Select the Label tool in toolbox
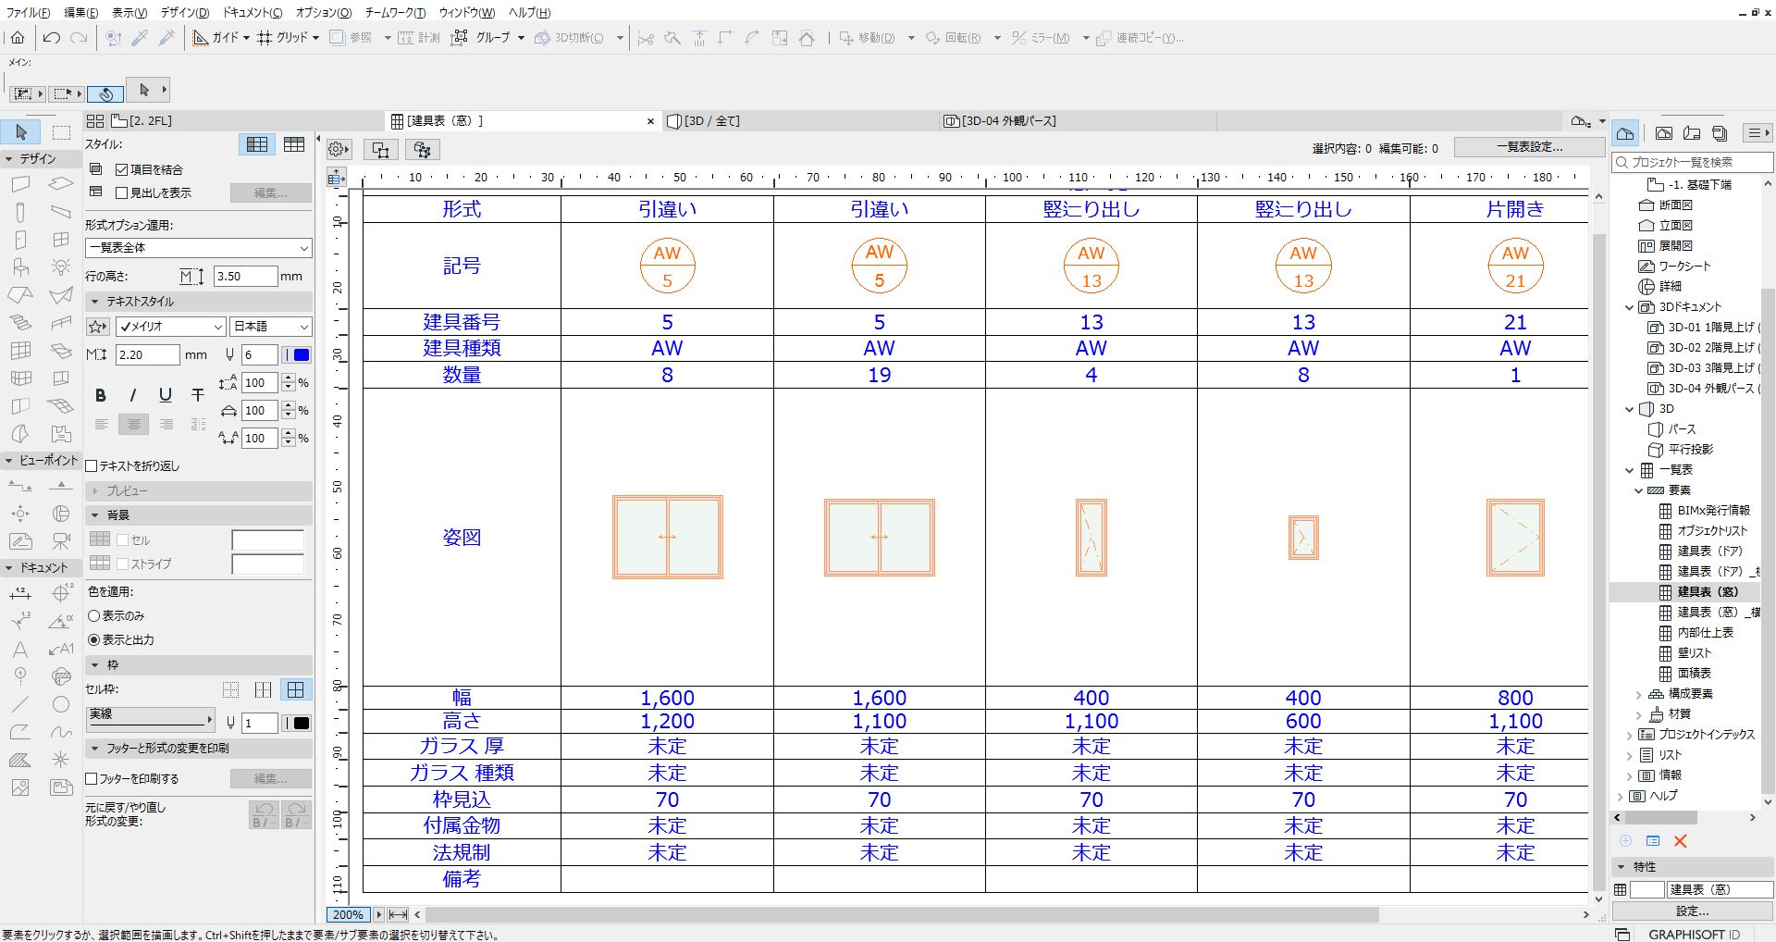This screenshot has width=1776, height=942. tap(61, 649)
